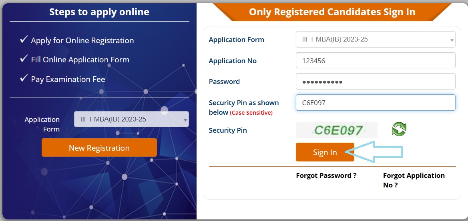The width and height of the screenshot is (468, 221).
Task: Focus the Security Pin entry field
Action: coord(376,102)
